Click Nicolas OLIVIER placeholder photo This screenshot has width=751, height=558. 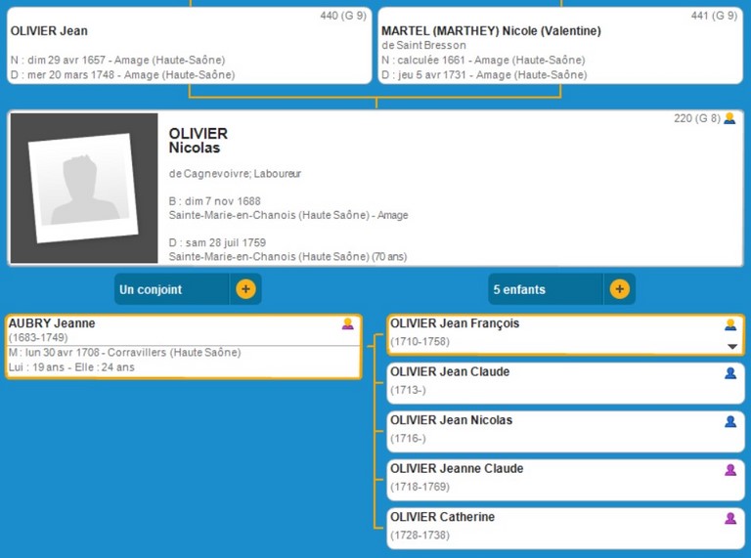point(83,189)
